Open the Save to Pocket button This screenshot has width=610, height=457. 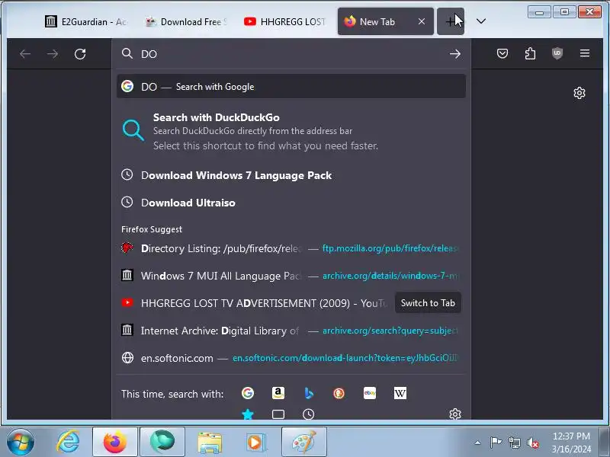click(x=502, y=53)
